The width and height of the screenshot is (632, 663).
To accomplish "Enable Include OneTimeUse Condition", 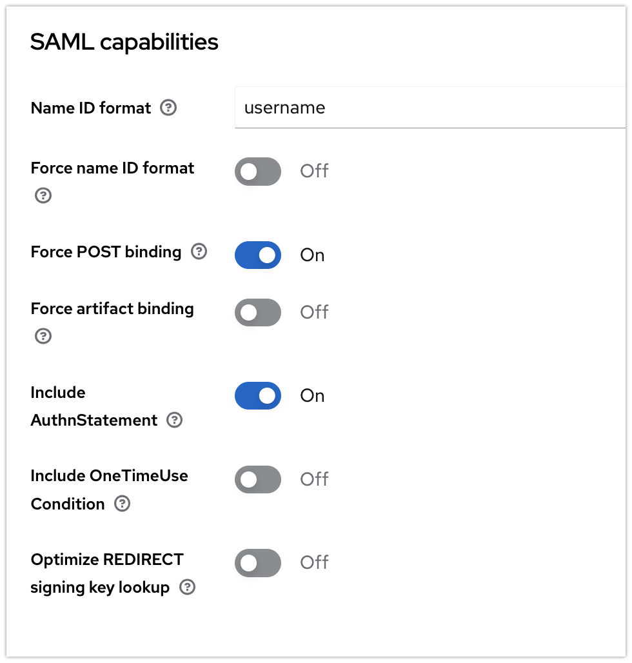I will [x=258, y=479].
